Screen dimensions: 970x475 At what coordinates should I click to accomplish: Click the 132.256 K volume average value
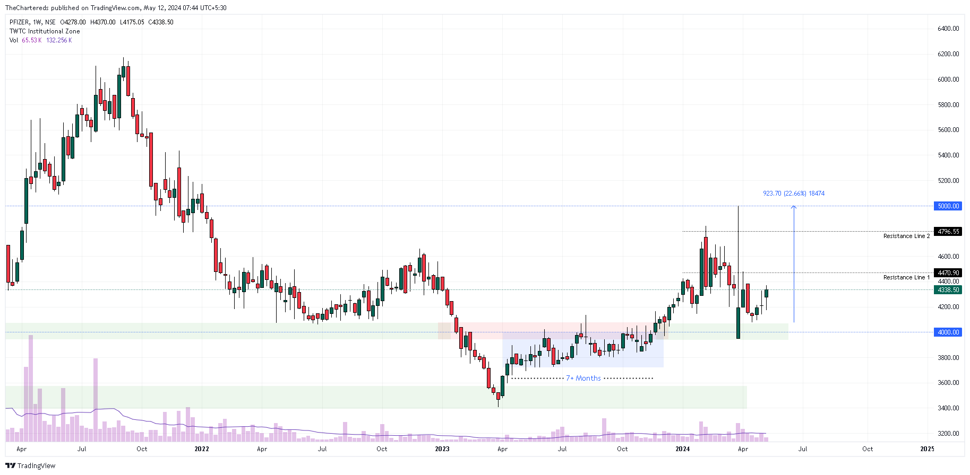[59, 40]
